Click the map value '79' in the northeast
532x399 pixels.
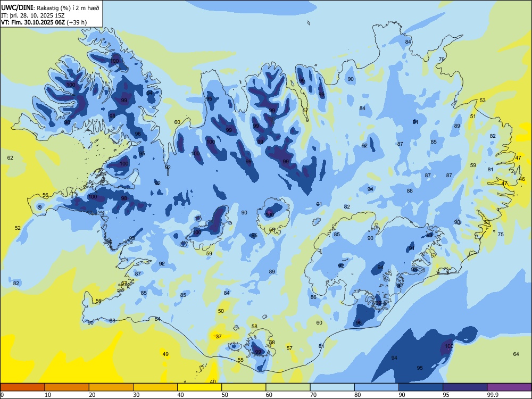pyautogui.click(x=442, y=60)
